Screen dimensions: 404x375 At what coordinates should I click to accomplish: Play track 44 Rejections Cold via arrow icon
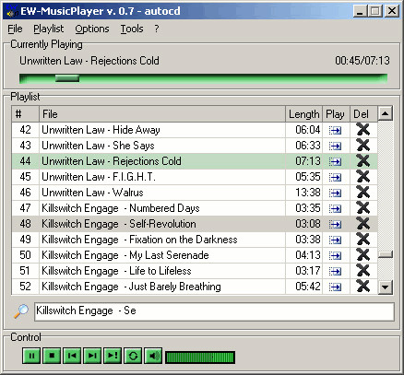click(335, 162)
